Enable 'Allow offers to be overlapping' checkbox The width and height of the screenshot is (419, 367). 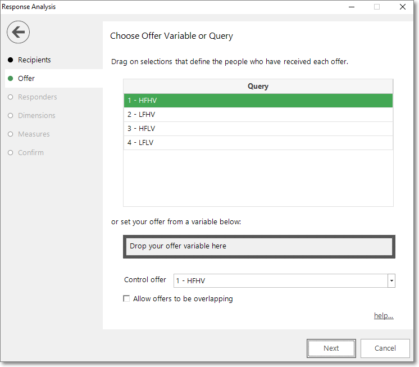(x=126, y=298)
